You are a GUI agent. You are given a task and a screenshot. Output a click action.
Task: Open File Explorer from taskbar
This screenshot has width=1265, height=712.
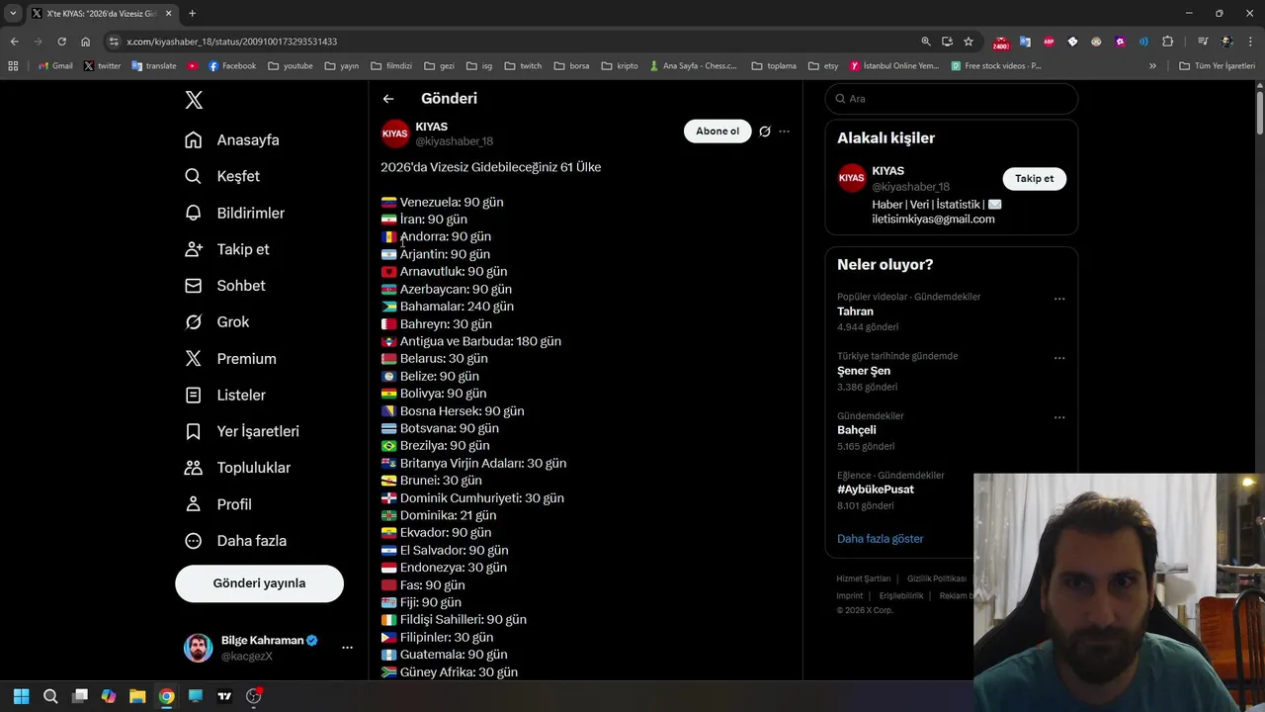(137, 696)
